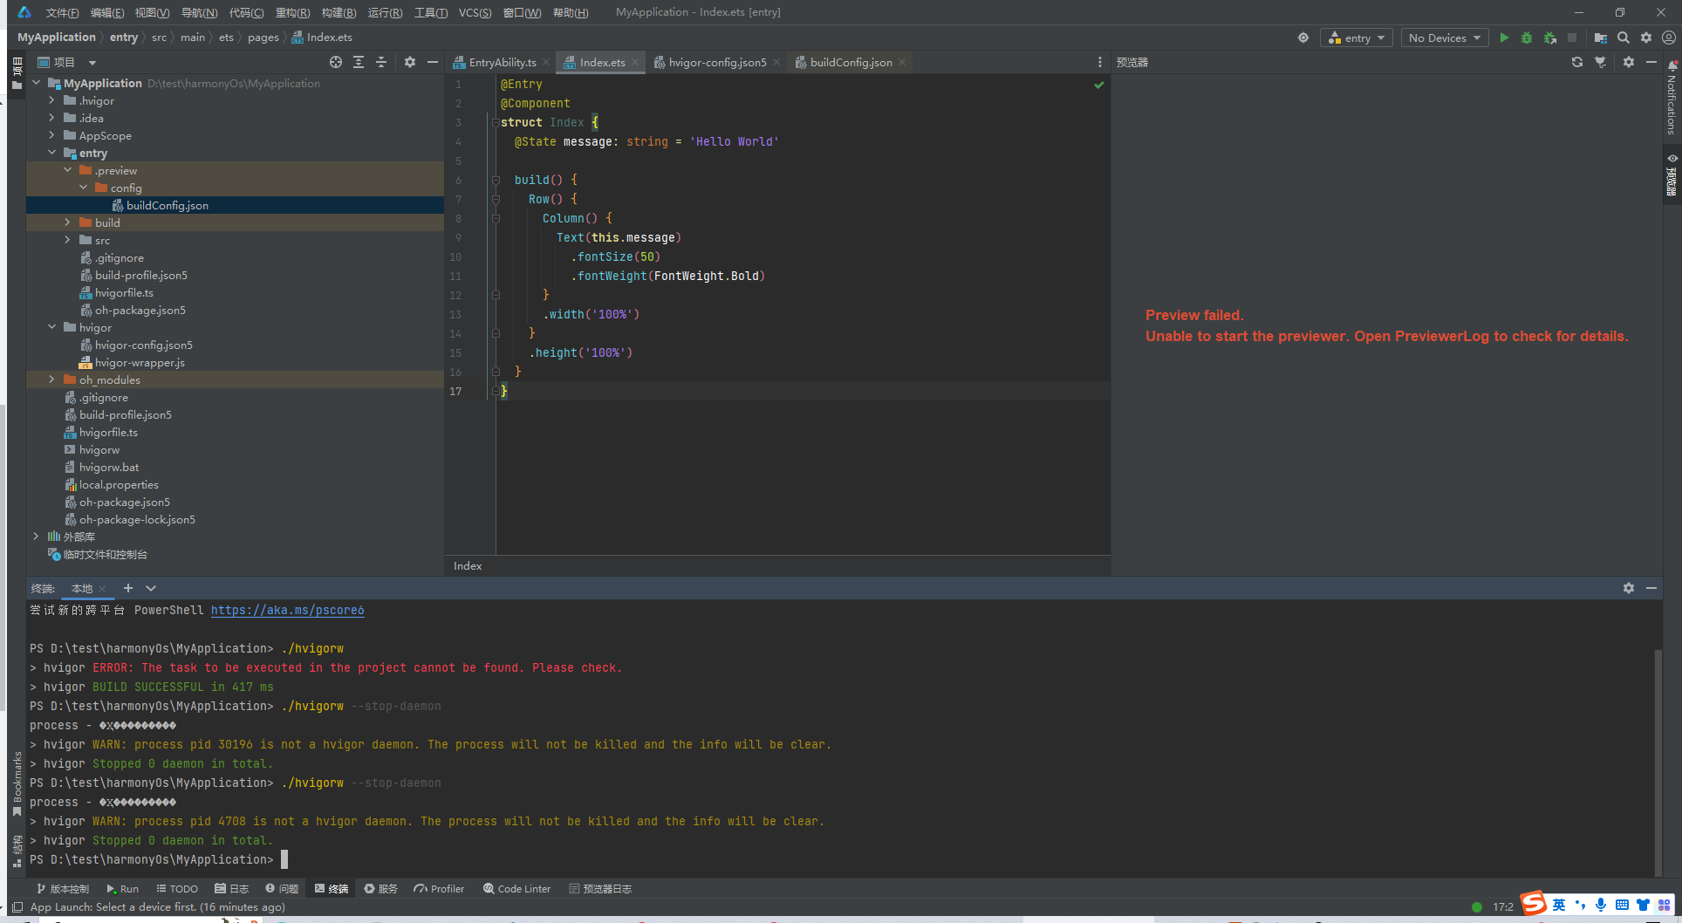
Task: Open IDE settings gear in top toolbar
Action: (1646, 38)
